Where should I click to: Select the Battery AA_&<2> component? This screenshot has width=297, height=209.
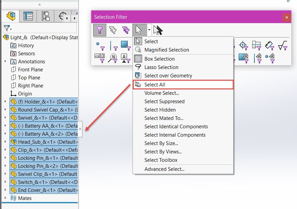(44, 134)
